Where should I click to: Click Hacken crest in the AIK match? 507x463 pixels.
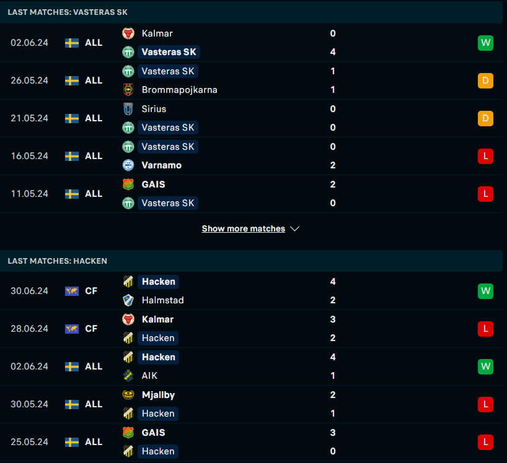128,357
